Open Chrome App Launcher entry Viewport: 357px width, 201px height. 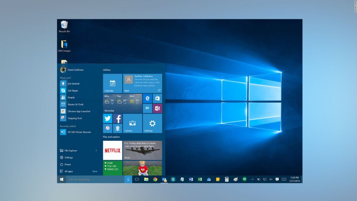pyautogui.click(x=75, y=111)
